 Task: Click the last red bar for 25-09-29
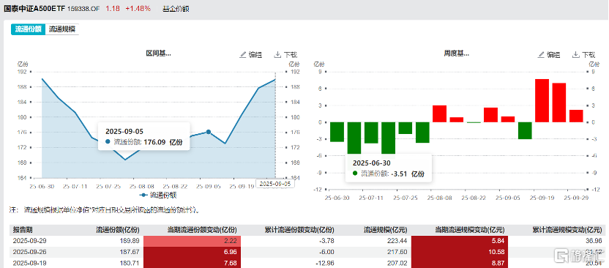pyautogui.click(x=576, y=116)
